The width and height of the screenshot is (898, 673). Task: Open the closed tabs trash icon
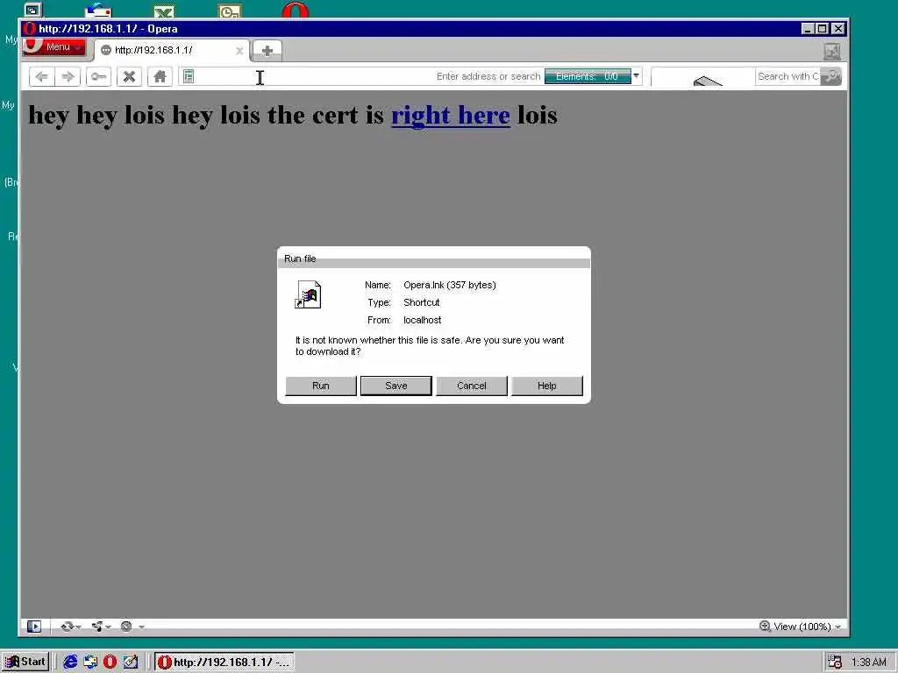832,52
